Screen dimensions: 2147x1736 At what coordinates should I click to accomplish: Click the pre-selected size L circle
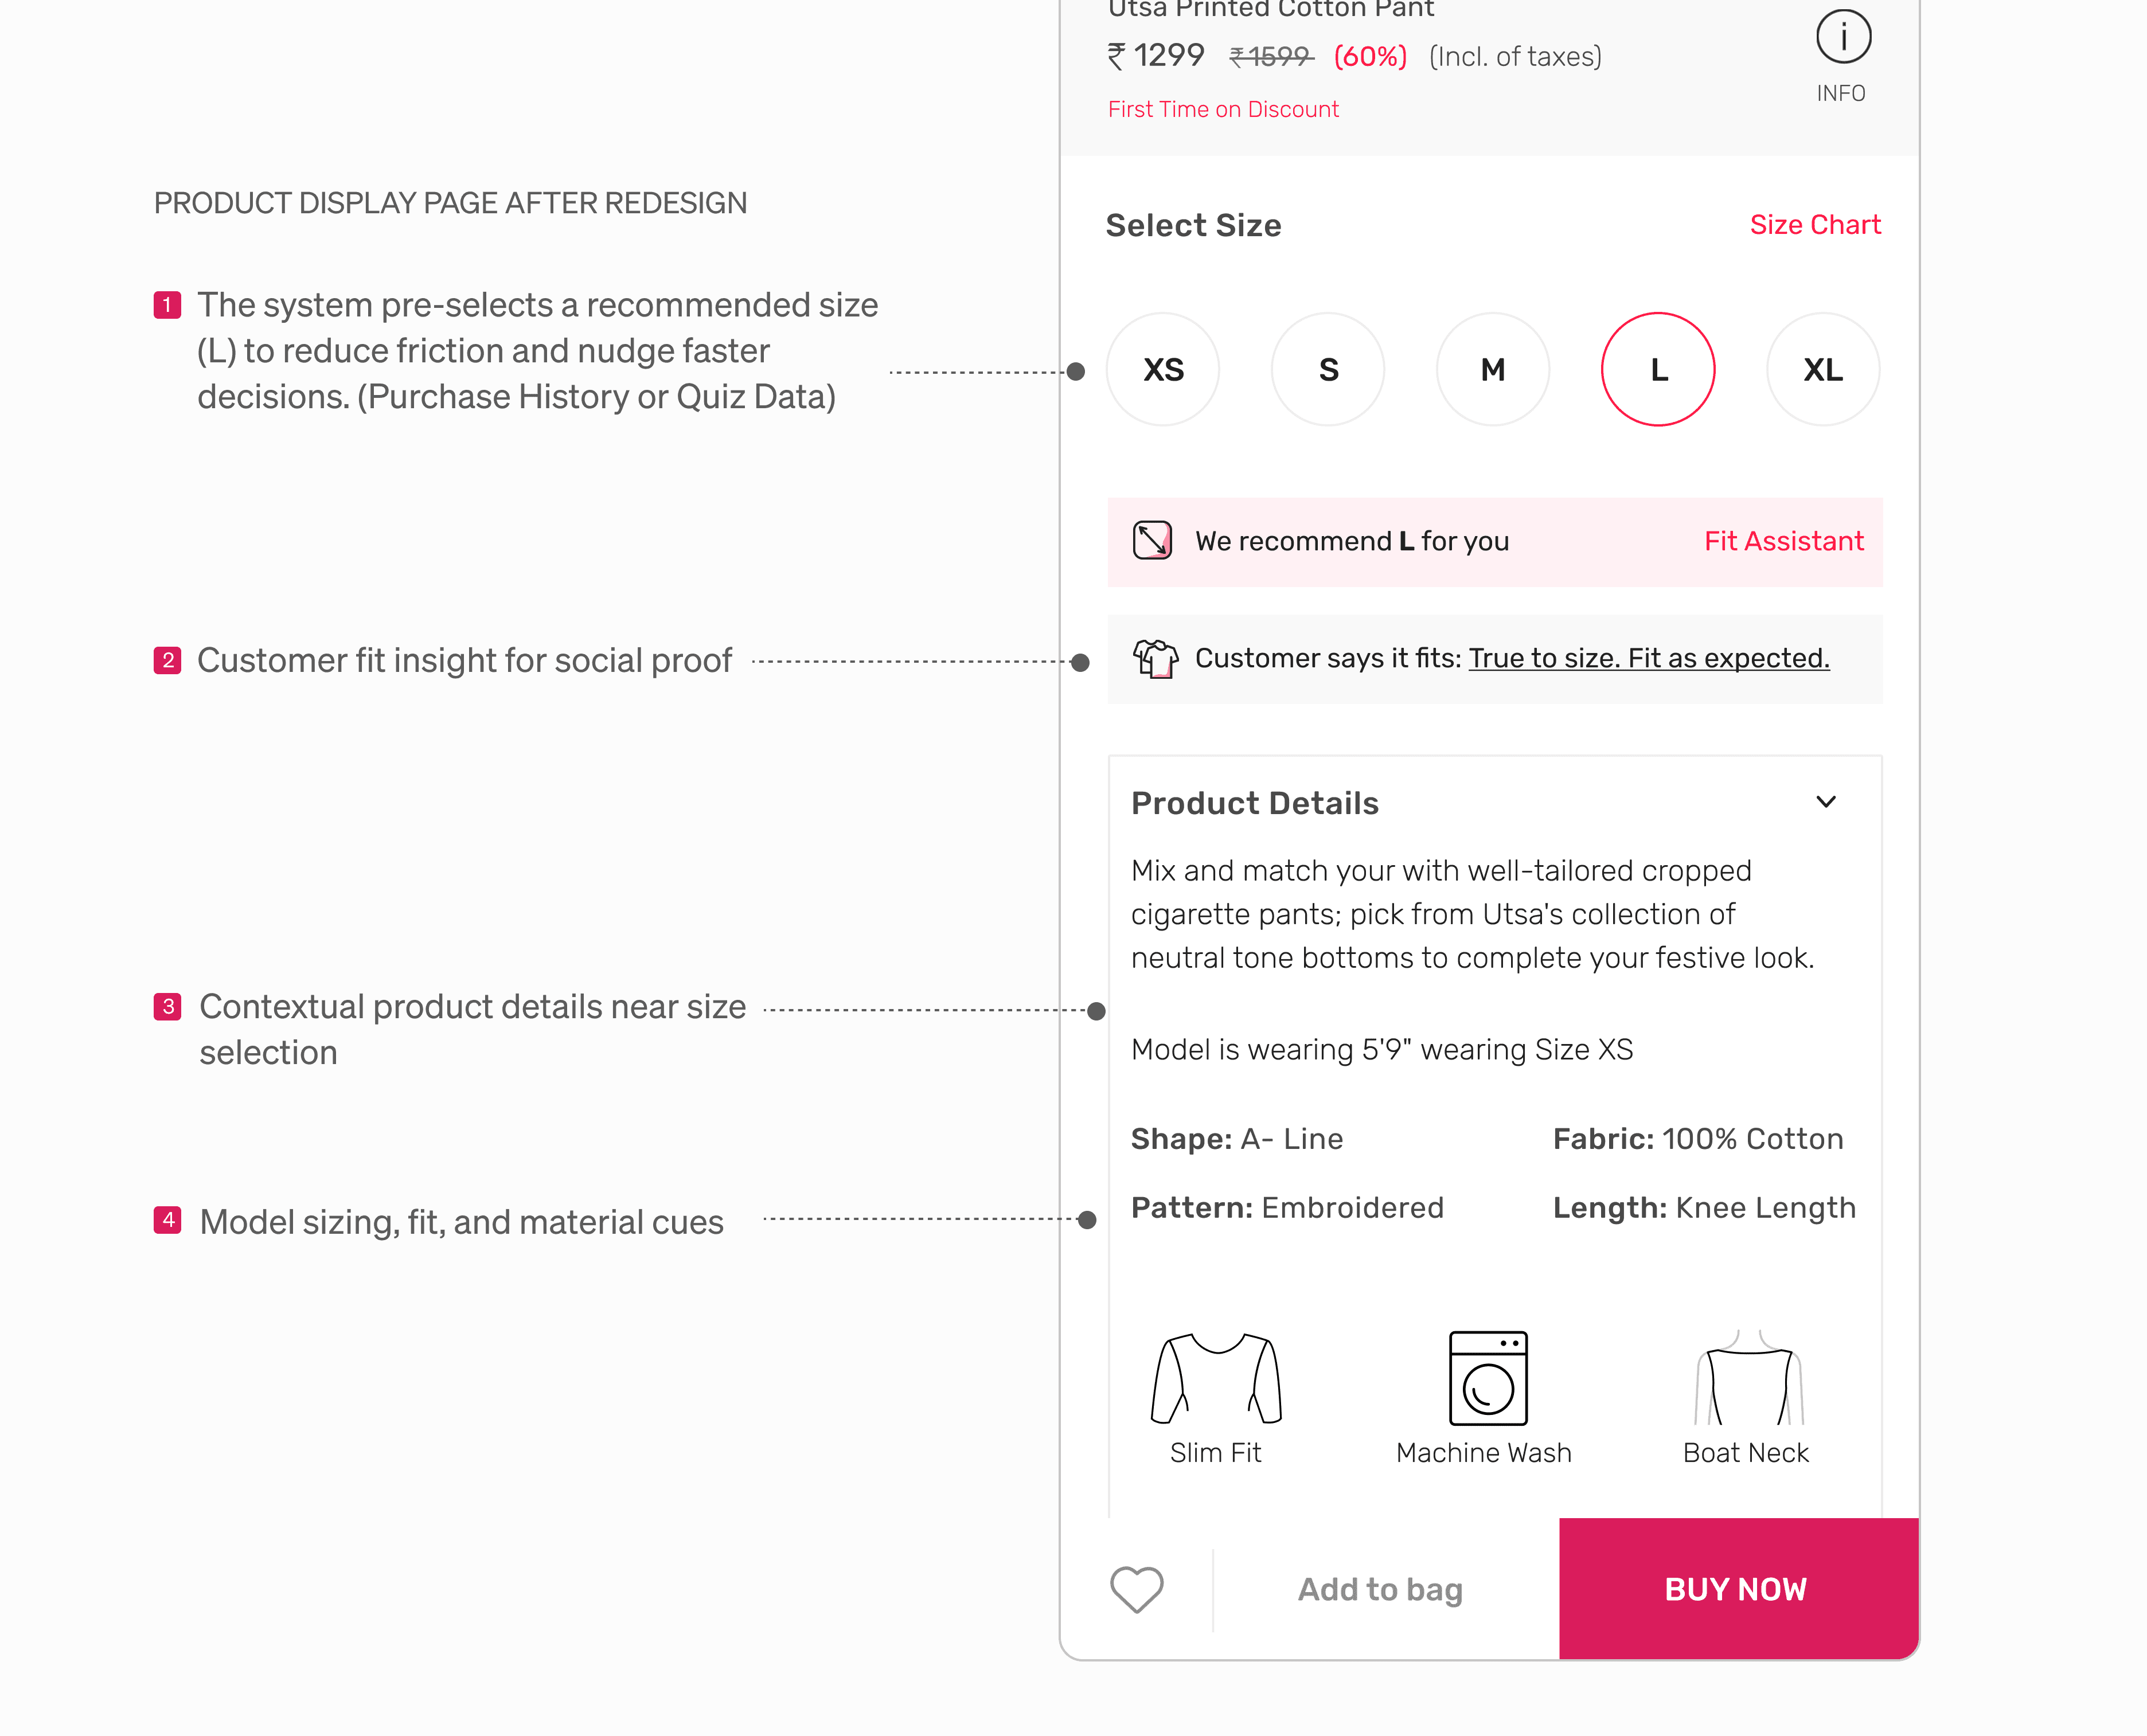1658,370
